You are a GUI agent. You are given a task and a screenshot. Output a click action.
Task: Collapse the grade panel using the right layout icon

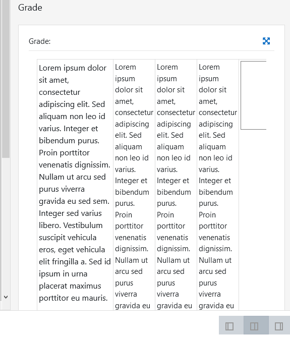(x=279, y=325)
